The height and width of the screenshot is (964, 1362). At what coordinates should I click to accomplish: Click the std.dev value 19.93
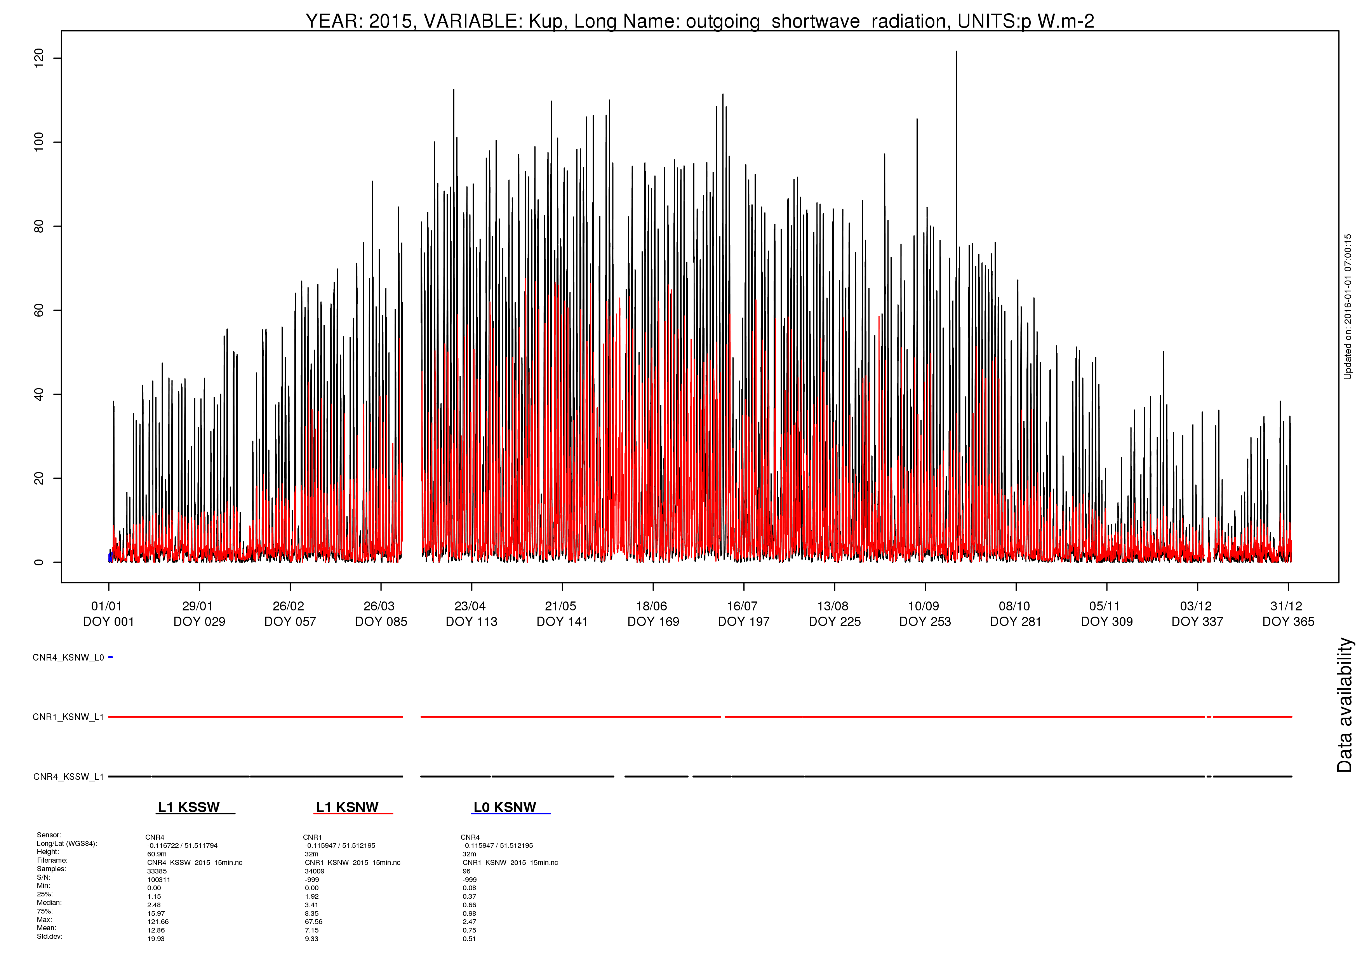[156, 939]
